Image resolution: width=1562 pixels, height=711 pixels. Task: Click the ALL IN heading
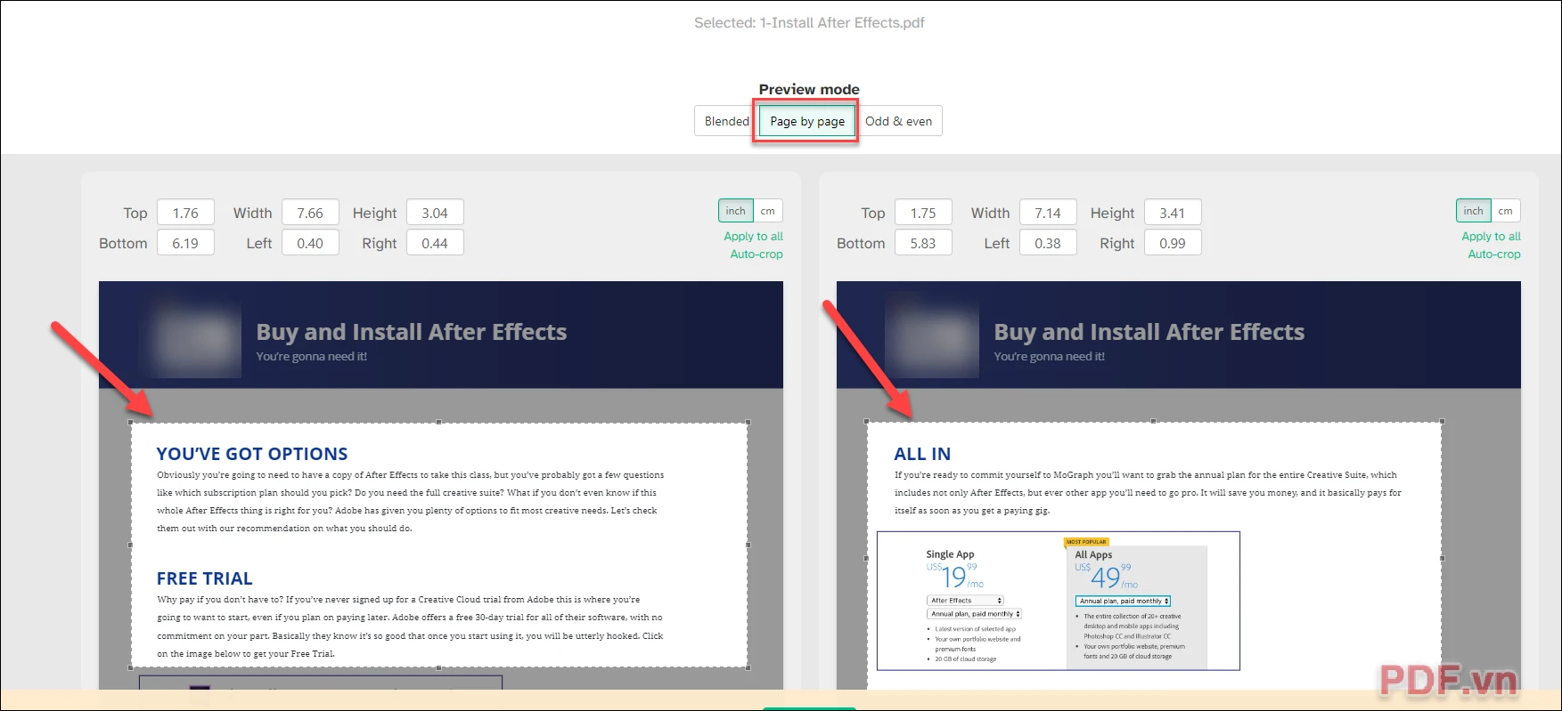[922, 454]
